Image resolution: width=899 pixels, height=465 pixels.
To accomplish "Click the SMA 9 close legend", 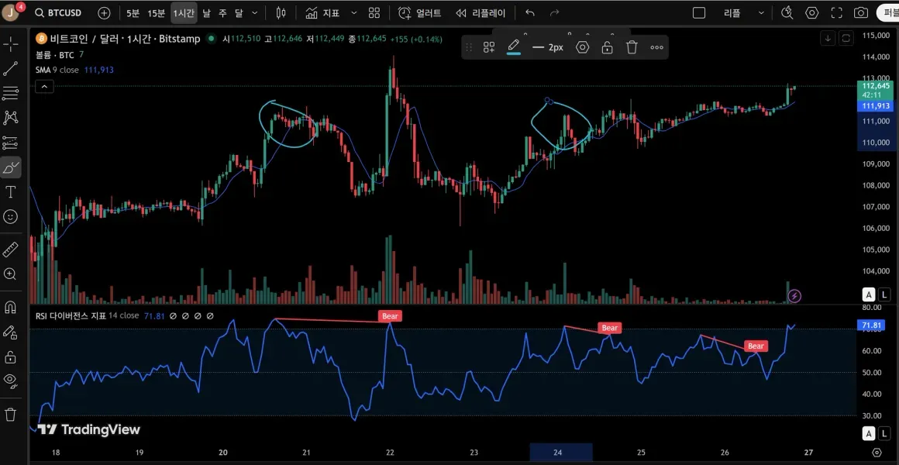I will click(x=57, y=70).
